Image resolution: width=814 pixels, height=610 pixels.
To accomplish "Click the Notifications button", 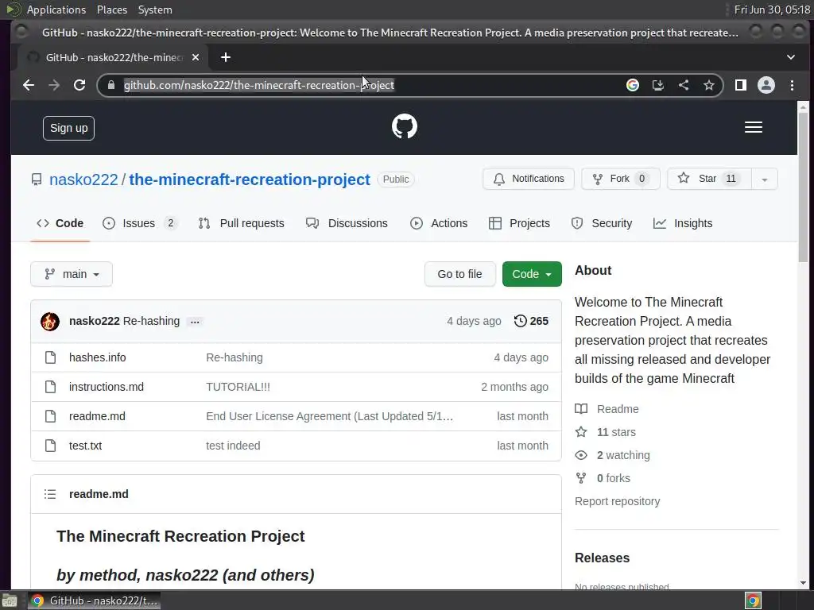I will (529, 179).
